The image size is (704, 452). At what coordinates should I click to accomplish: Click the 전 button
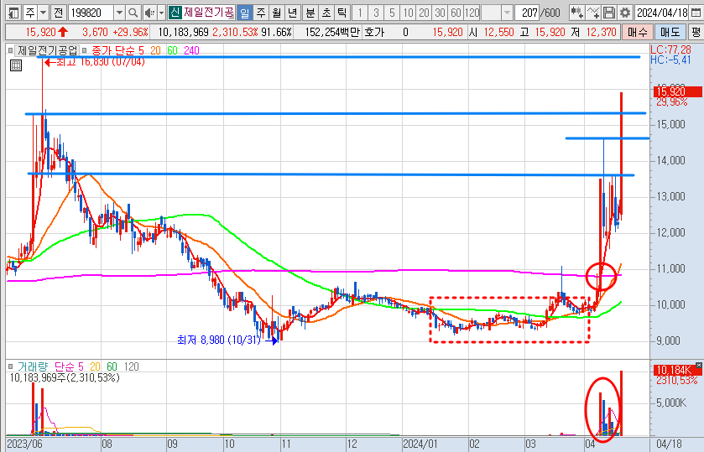point(59,13)
